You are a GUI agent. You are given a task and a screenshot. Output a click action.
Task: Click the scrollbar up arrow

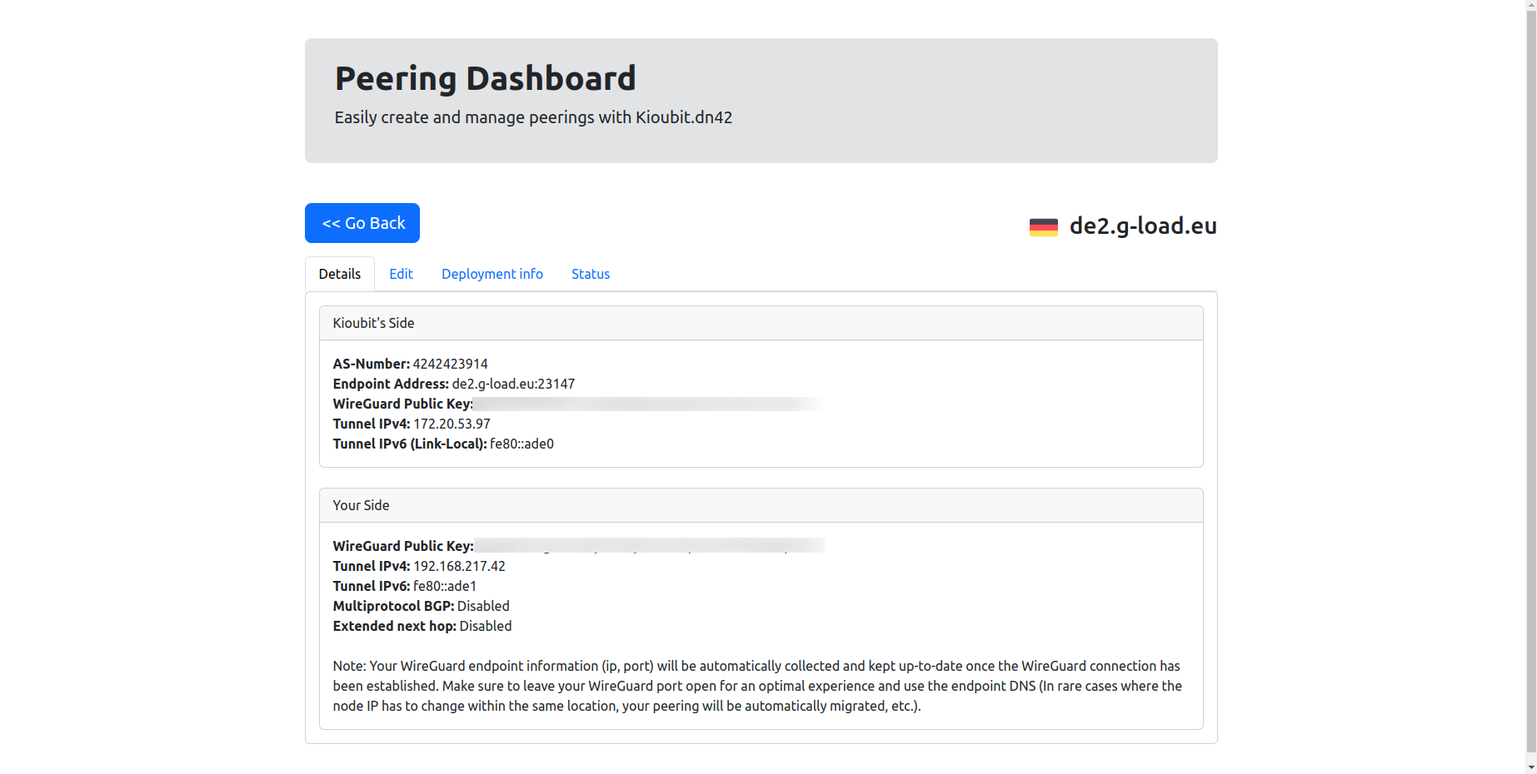point(1531,6)
